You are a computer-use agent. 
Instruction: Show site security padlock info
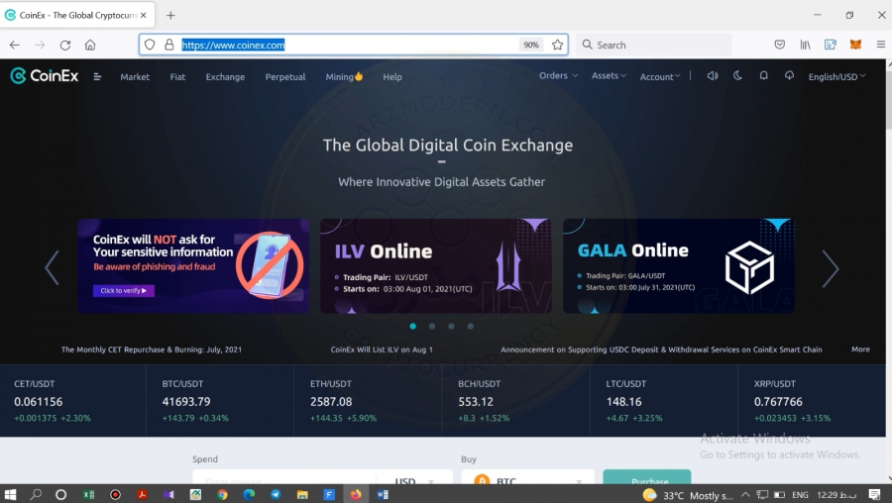tap(168, 45)
